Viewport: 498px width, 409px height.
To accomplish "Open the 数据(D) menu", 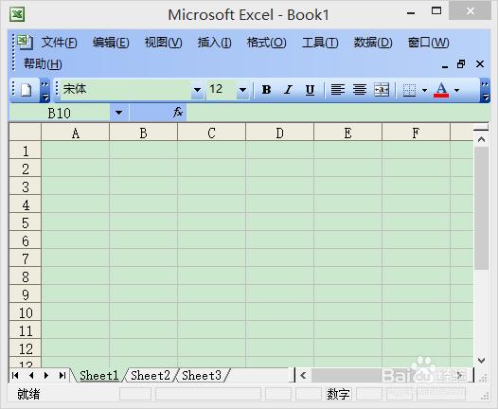I will click(x=373, y=43).
